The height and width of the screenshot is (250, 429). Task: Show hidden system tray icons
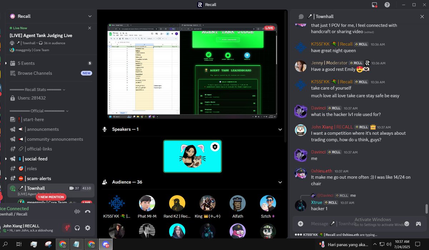(375, 244)
